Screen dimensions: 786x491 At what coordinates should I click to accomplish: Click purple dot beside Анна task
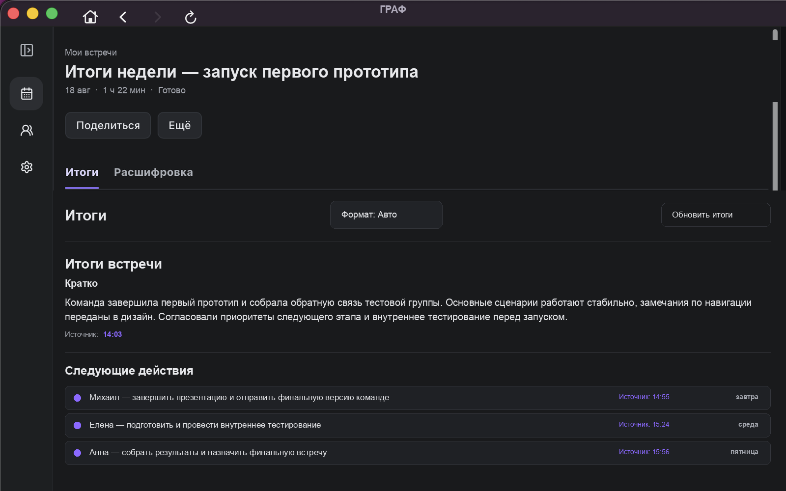77,453
